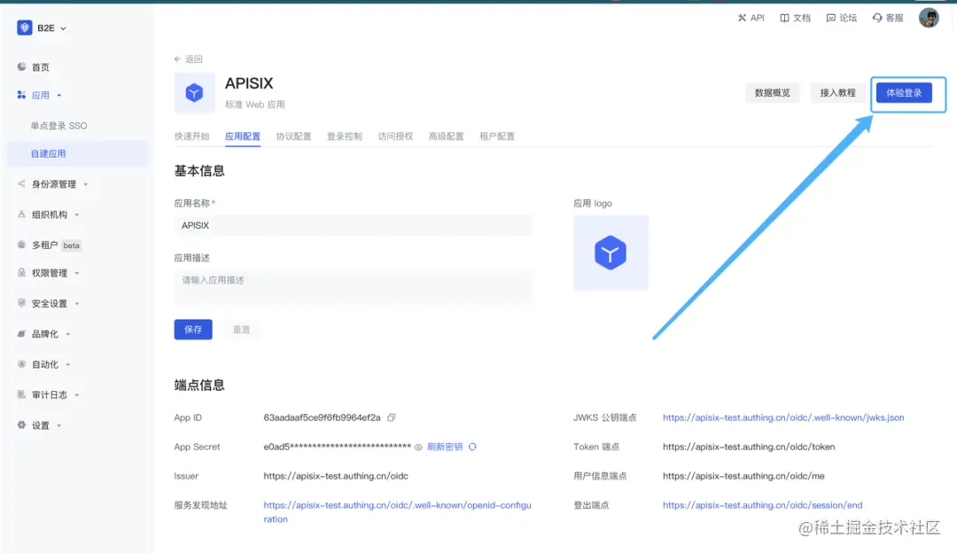Click the 组织机构 icon
This screenshot has height=553, width=957.
(x=21, y=214)
